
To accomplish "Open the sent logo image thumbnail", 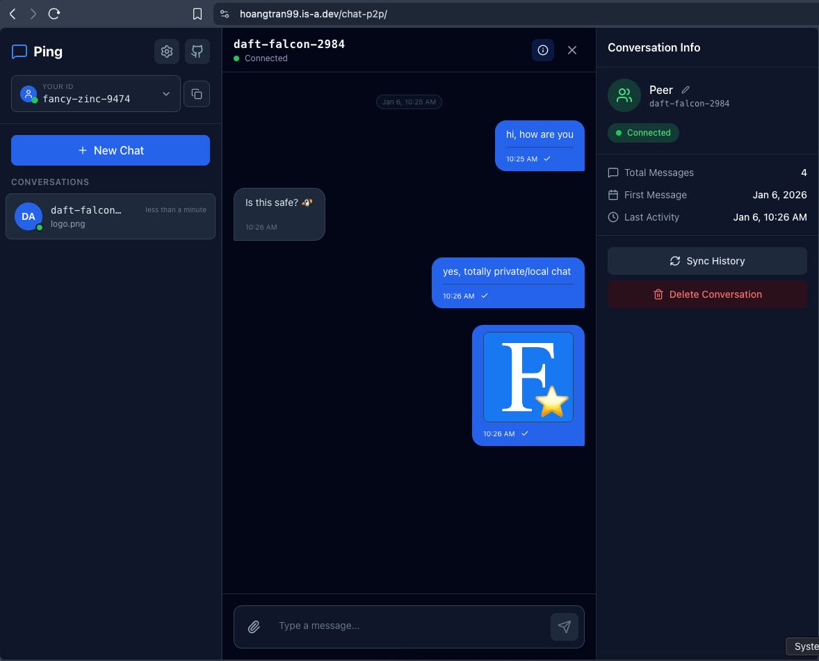I will (528, 377).
